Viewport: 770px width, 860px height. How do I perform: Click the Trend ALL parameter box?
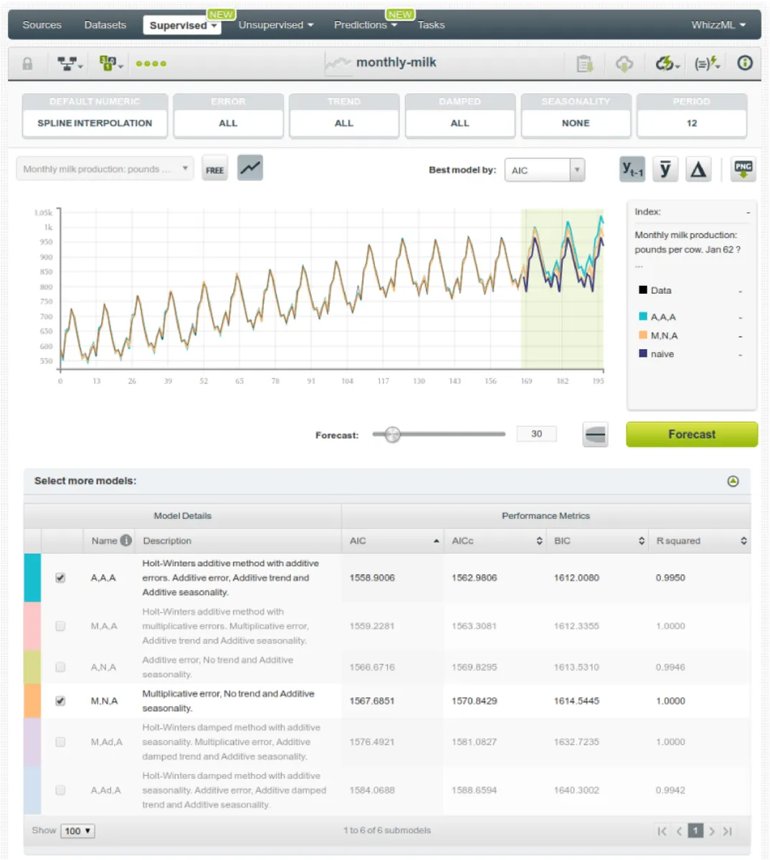click(x=344, y=116)
